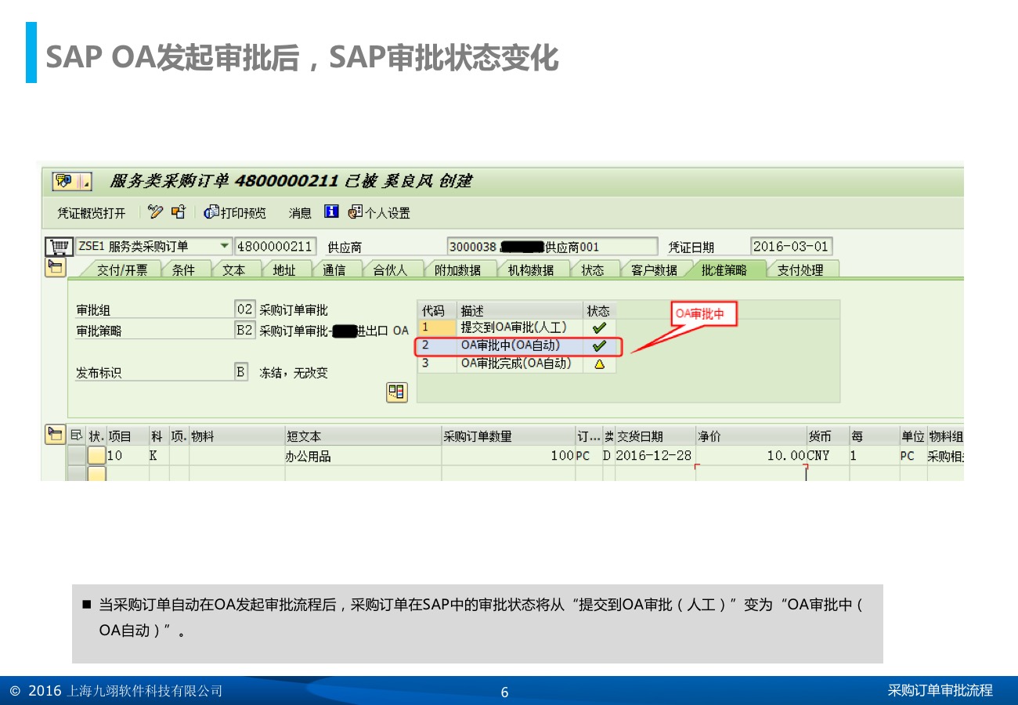Screen dimensions: 1018x705
Task: Switch to the 客户数据 tab
Action: (x=654, y=269)
